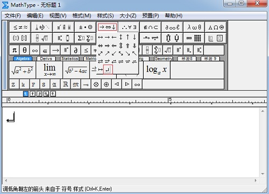The height and width of the screenshot is (194, 269).
Task: Insert the circled plus ⊕ symbol
Action: point(107,84)
